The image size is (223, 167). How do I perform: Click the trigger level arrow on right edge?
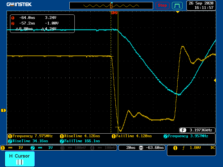point(215,80)
